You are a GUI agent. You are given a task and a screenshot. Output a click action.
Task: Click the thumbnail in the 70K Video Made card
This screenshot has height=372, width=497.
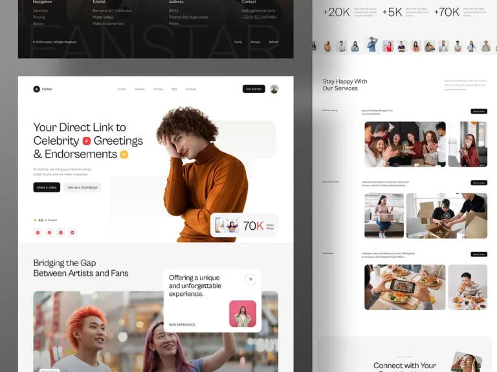pyautogui.click(x=226, y=225)
